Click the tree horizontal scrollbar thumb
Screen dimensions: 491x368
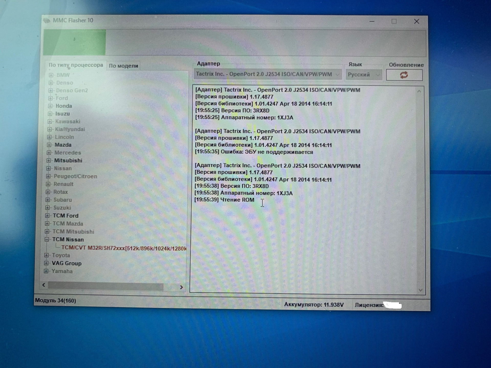coord(106,286)
